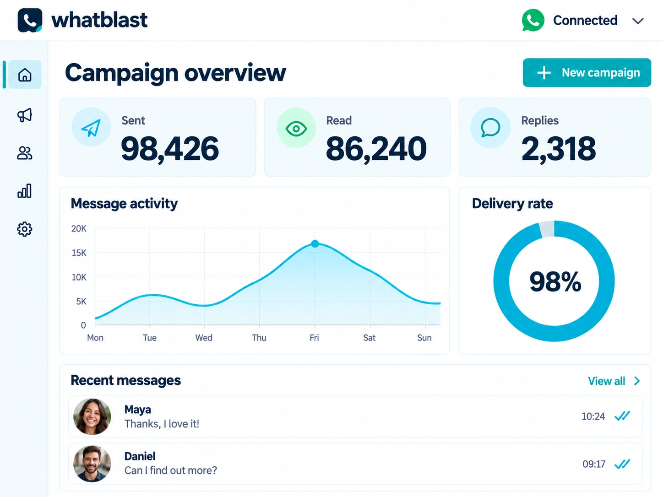Click the Delivery rate panel title

512,204
